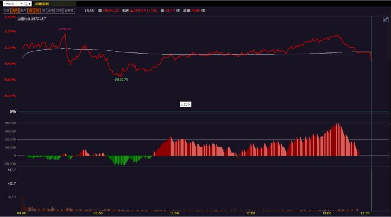
Task: Switch to the K線 chart view
Action: tap(6, 10)
